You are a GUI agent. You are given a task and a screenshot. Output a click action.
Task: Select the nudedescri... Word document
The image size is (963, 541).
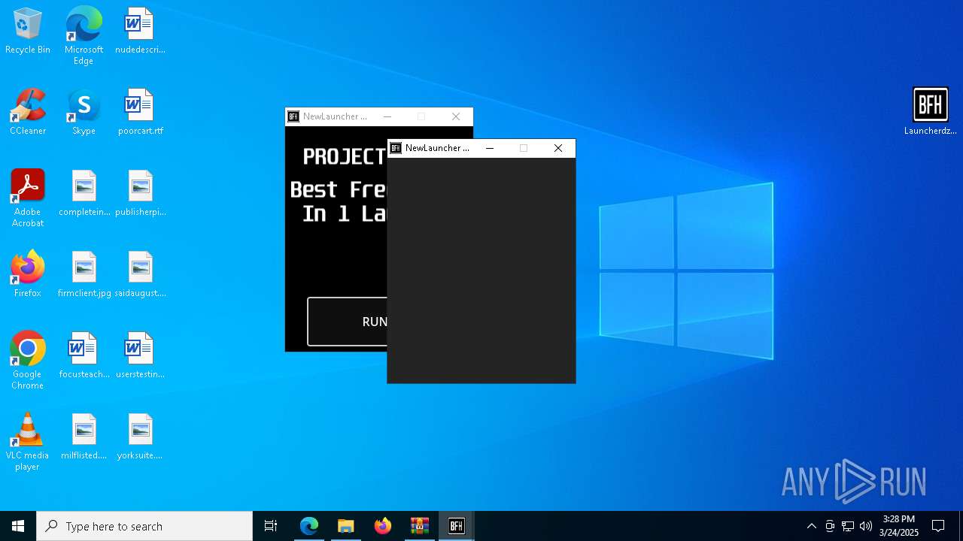[140, 32]
